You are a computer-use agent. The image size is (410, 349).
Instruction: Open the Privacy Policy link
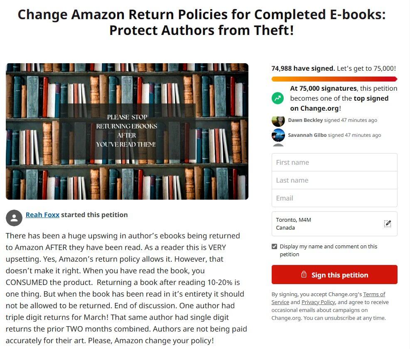(x=318, y=302)
